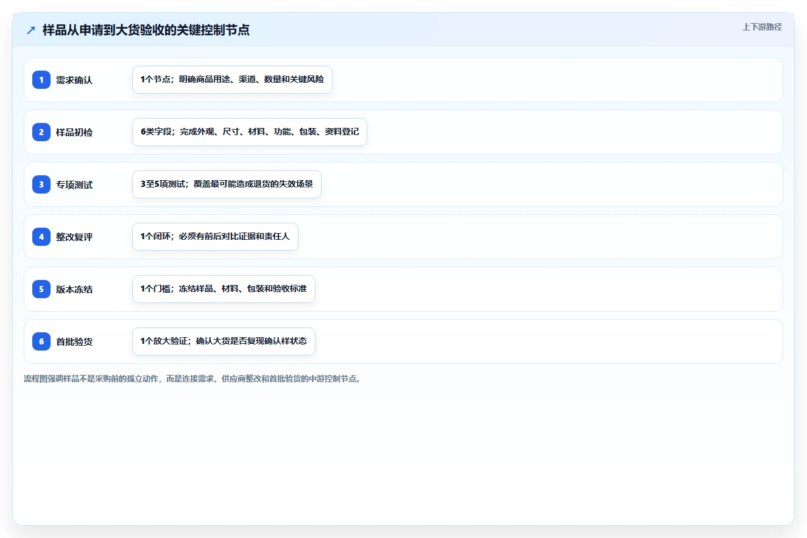Select step number badge 2
Image resolution: width=807 pixels, height=538 pixels.
pos(41,132)
